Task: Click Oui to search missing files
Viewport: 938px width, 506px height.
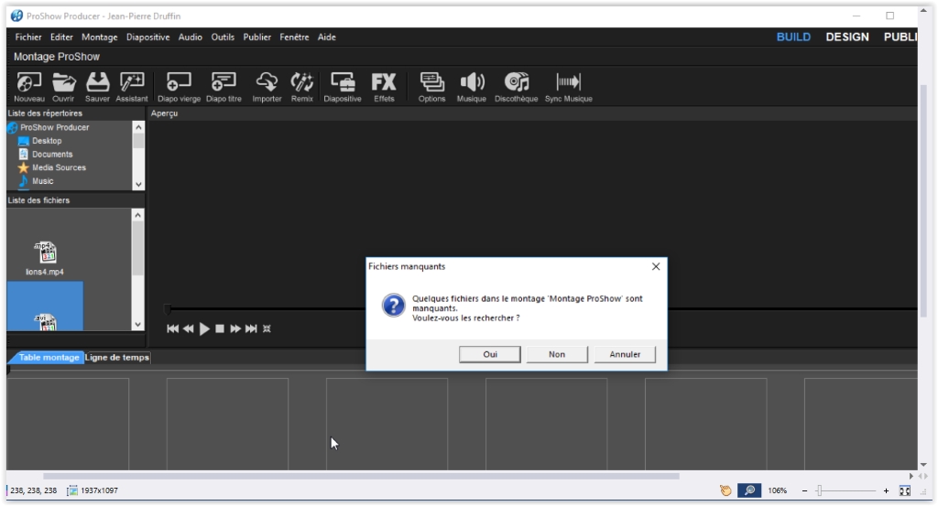Action: tap(490, 354)
